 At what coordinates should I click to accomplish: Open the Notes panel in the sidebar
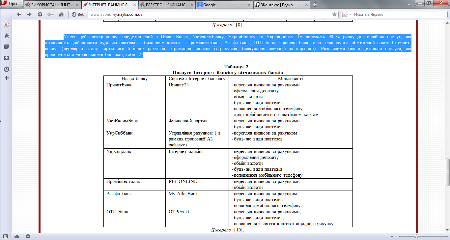[6, 46]
